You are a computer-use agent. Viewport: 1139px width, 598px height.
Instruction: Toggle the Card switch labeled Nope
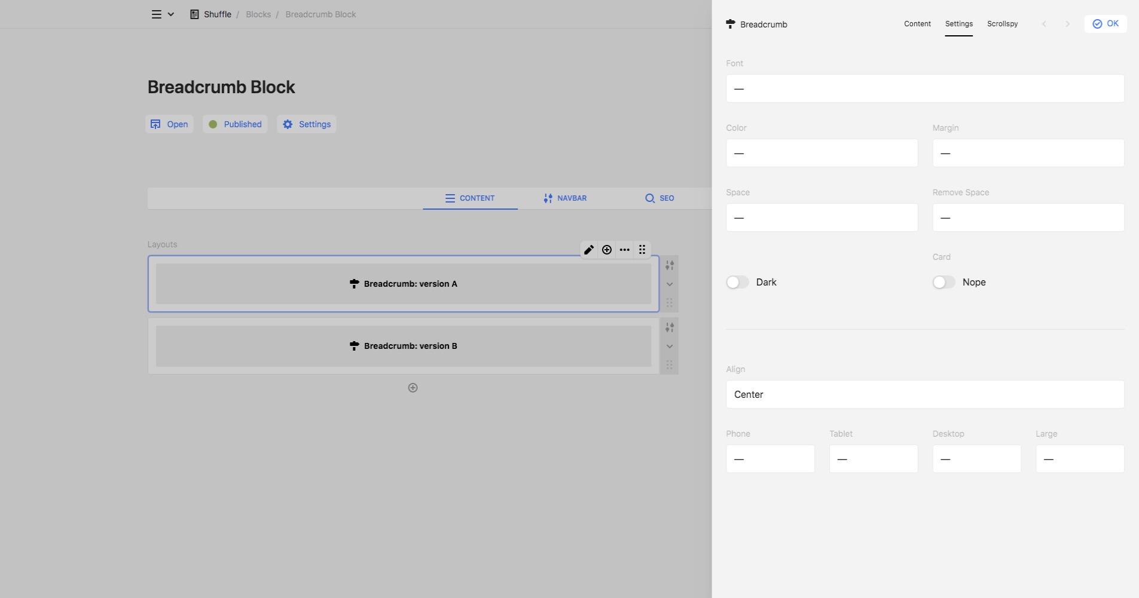point(943,282)
